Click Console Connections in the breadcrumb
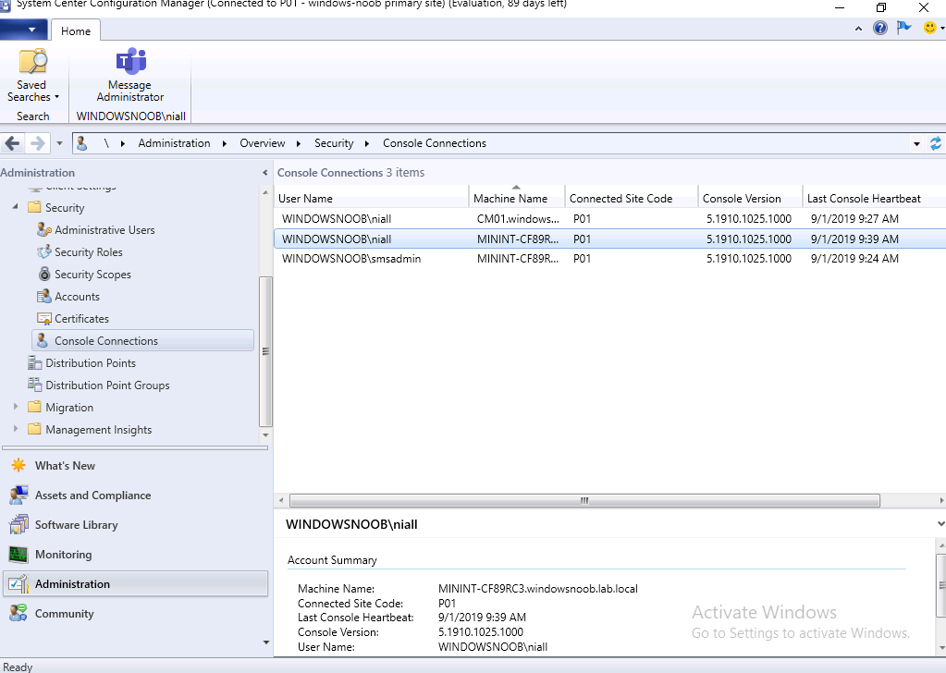 (x=435, y=143)
